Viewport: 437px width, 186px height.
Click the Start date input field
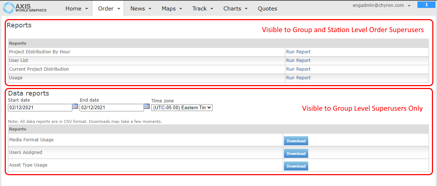pos(40,107)
